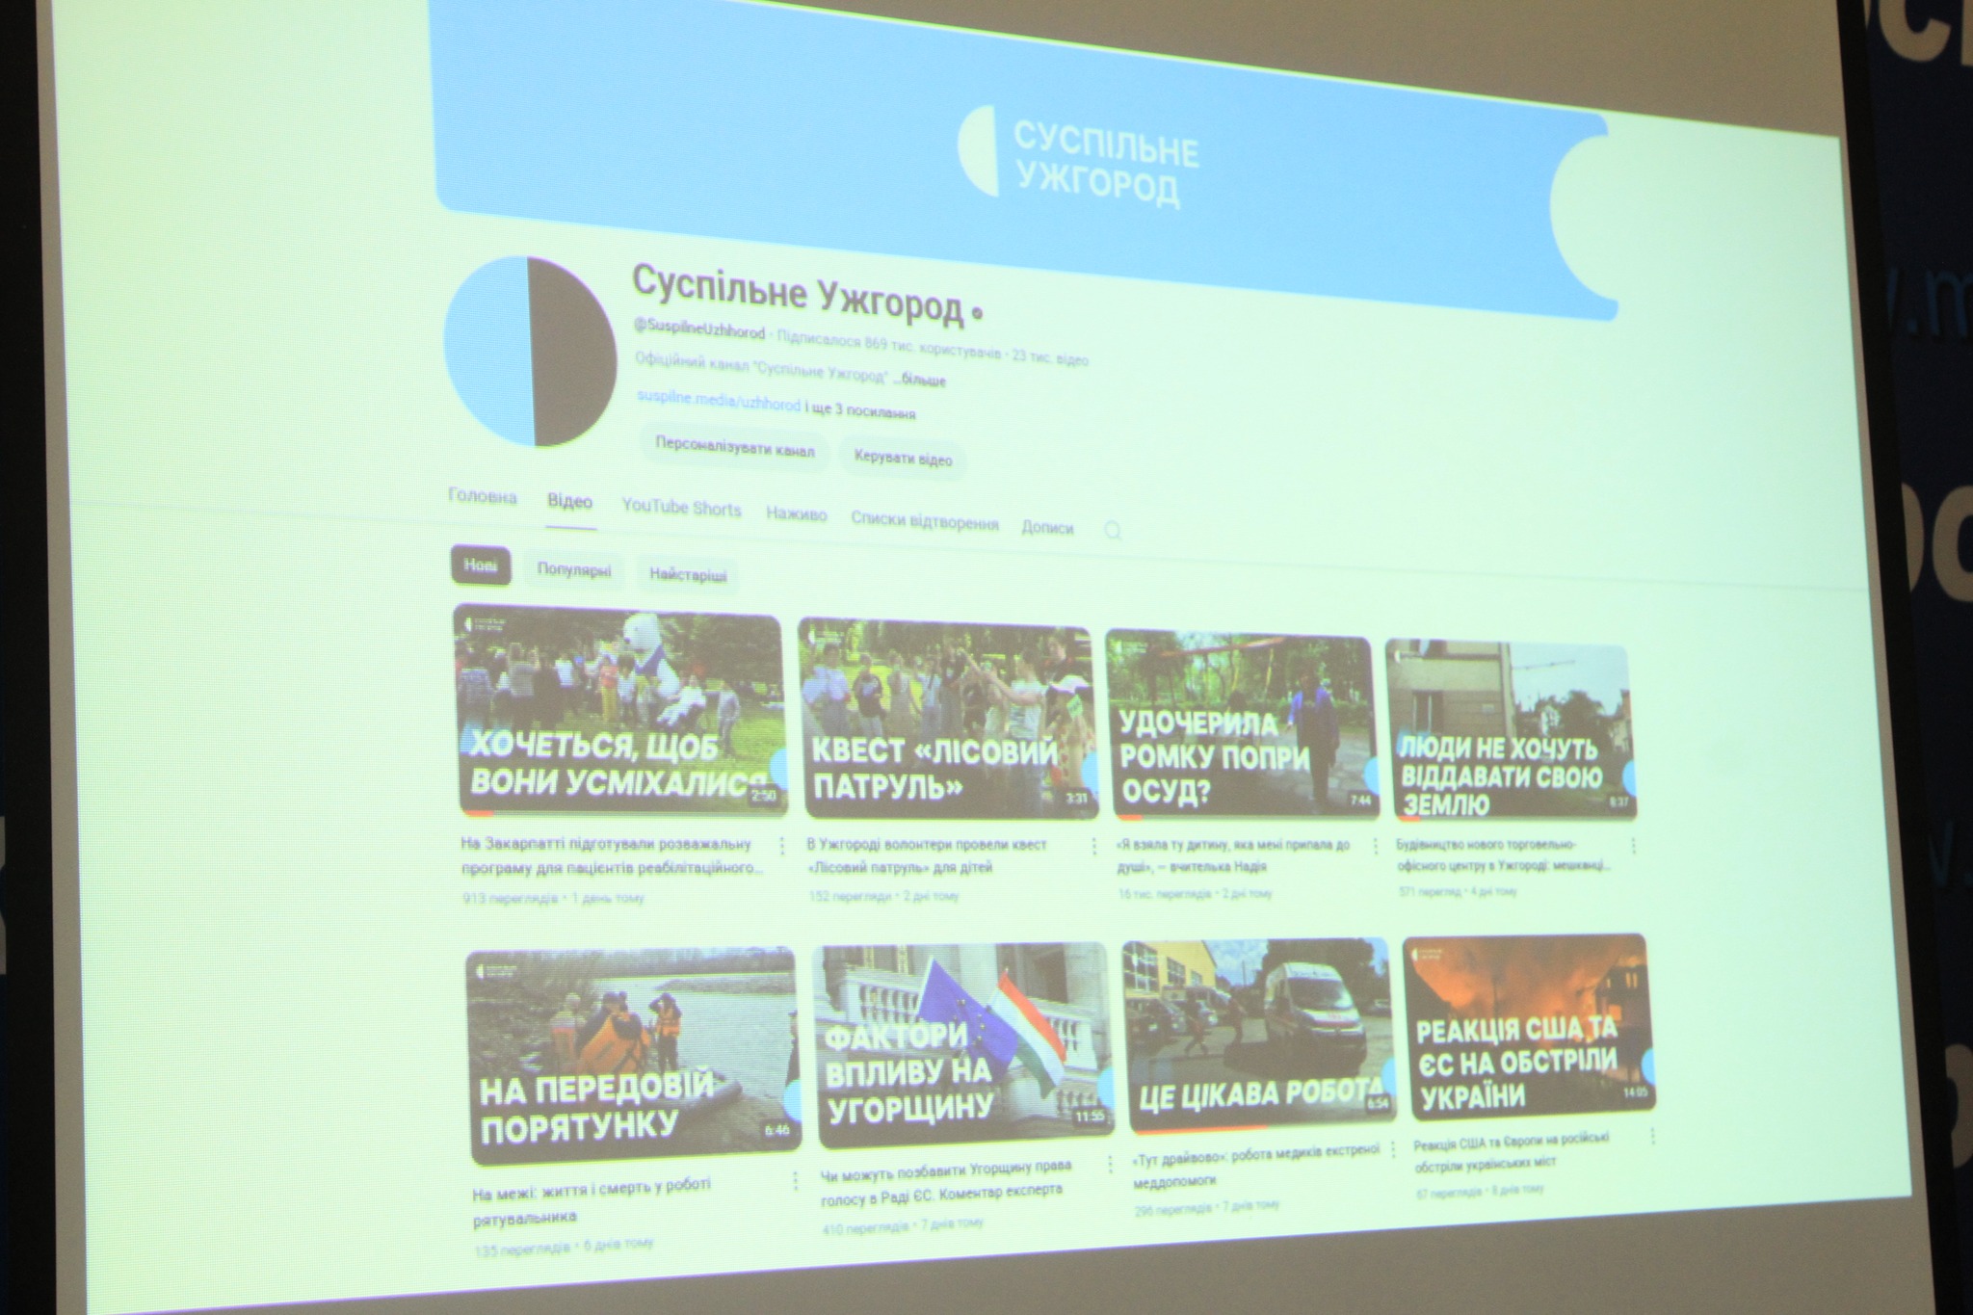Open three-dot menu for Закарпатті rehabilitation video
The width and height of the screenshot is (1973, 1315).
[x=782, y=846]
